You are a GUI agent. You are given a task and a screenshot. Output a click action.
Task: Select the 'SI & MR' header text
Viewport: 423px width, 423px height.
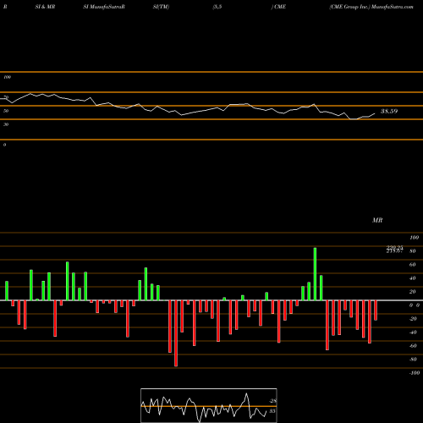[x=45, y=7]
